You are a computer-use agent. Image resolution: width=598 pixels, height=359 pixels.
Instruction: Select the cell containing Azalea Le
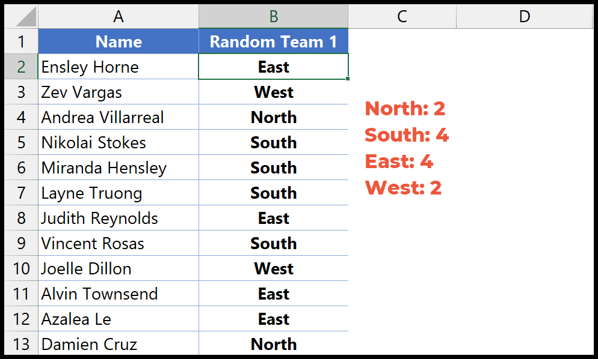(118, 319)
